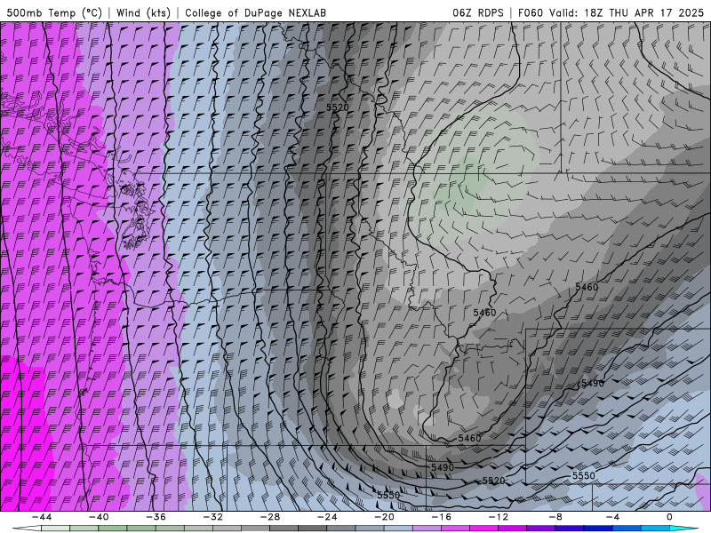Viewport: 711px width, 533px height.
Task: Click the "-16" colorbar label
Action: click(441, 517)
